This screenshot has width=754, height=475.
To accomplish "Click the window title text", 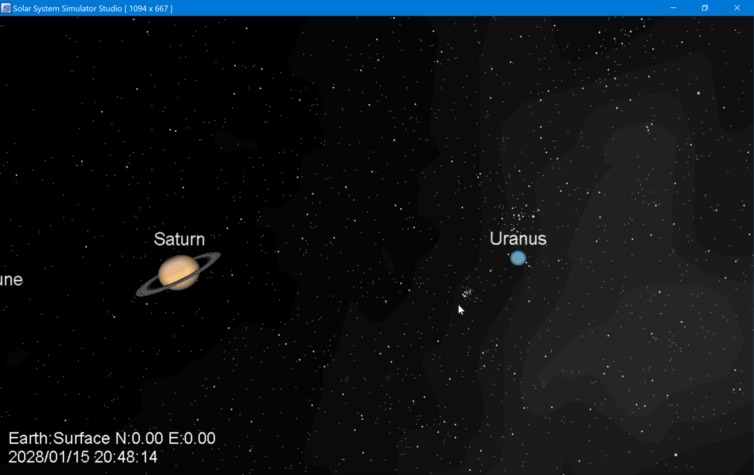I will tap(93, 8).
